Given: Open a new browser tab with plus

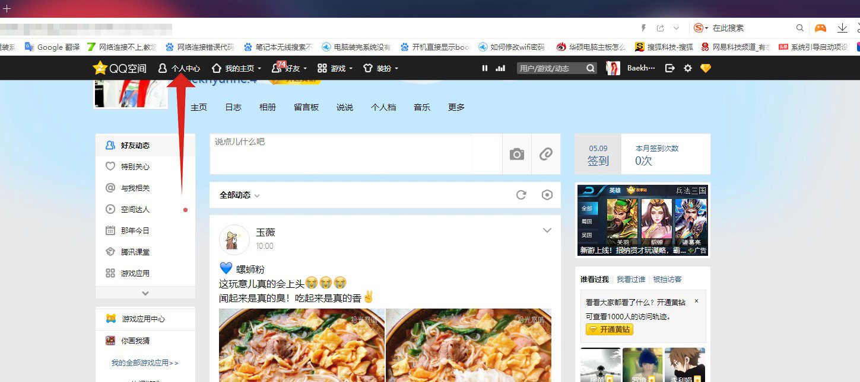Looking at the screenshot, I should [7, 8].
